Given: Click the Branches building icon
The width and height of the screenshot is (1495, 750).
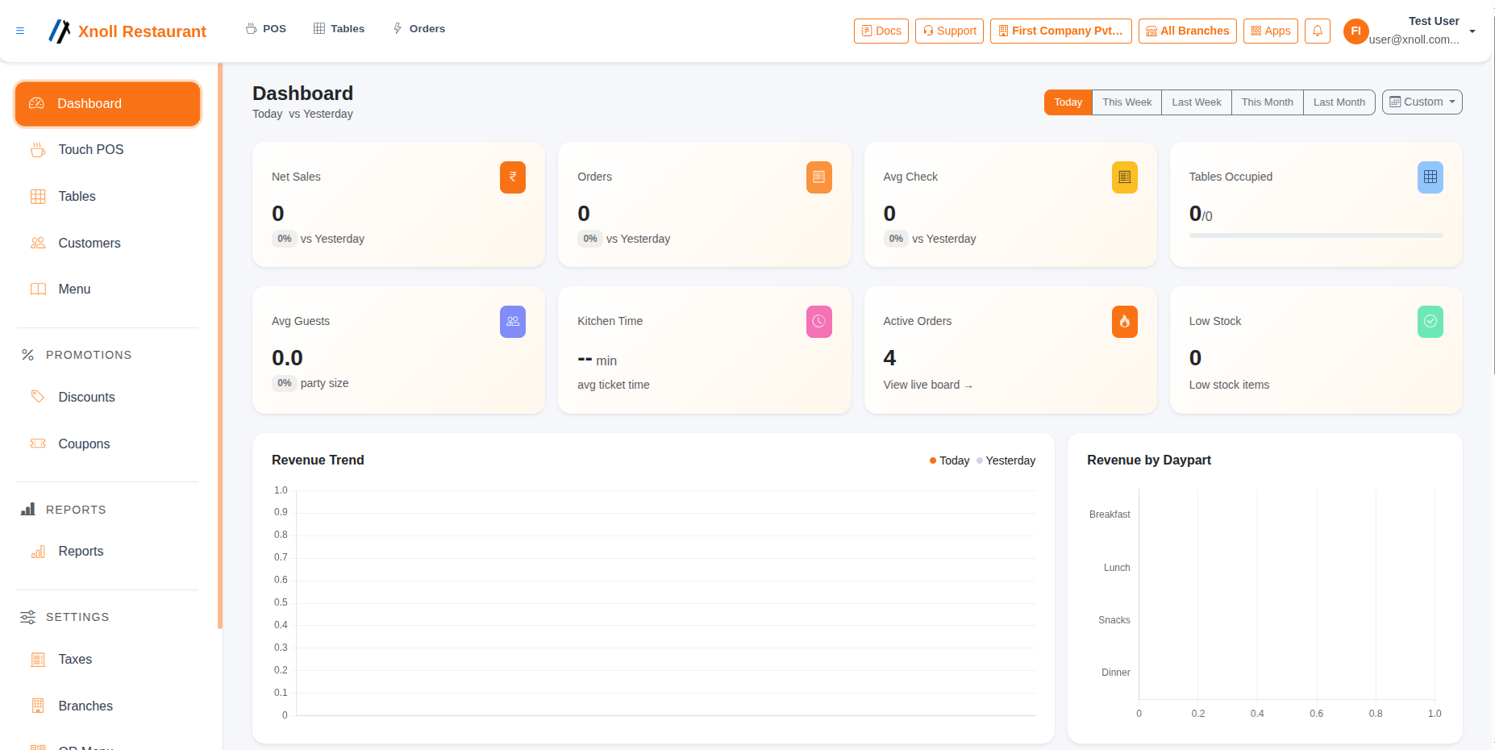Looking at the screenshot, I should pos(38,706).
